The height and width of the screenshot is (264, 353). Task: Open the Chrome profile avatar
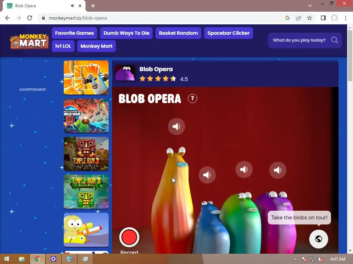coord(334,18)
